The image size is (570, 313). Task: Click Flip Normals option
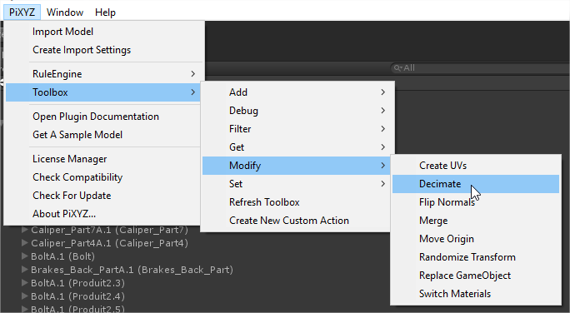(x=476, y=202)
